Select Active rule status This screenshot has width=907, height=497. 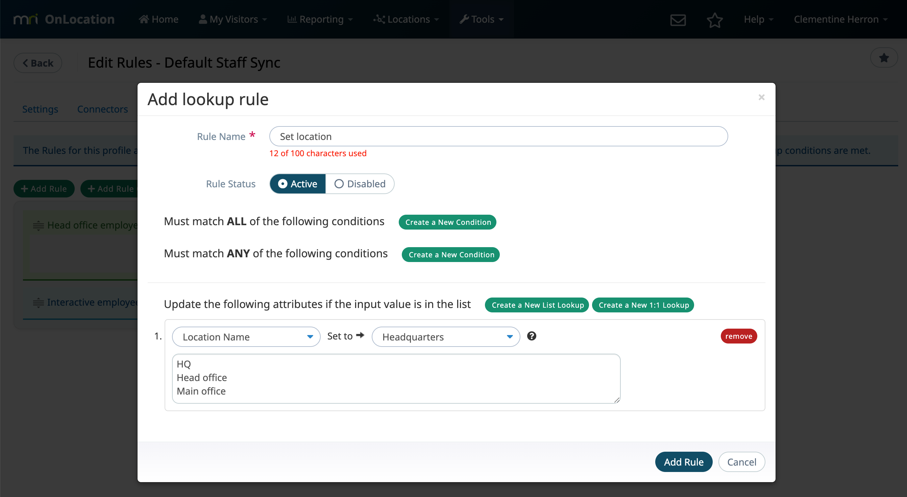pos(297,184)
